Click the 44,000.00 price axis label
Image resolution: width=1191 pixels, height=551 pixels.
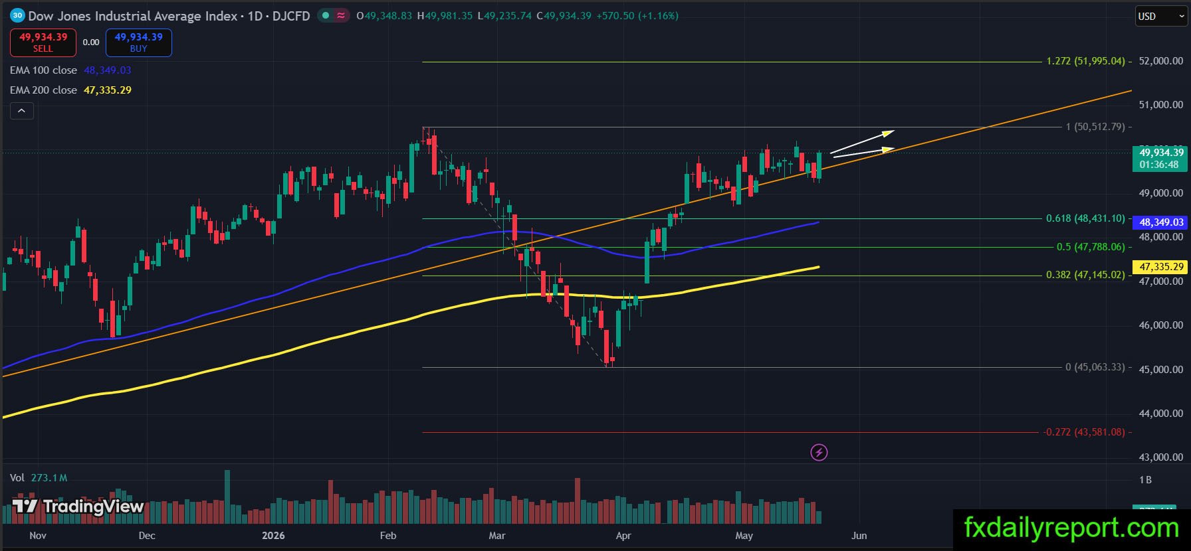tap(1161, 414)
